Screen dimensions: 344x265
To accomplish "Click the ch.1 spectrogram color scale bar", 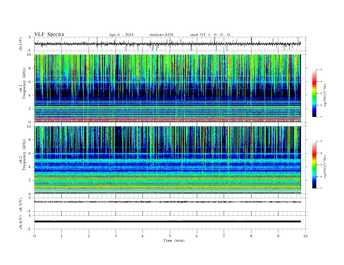I will click(x=314, y=93).
